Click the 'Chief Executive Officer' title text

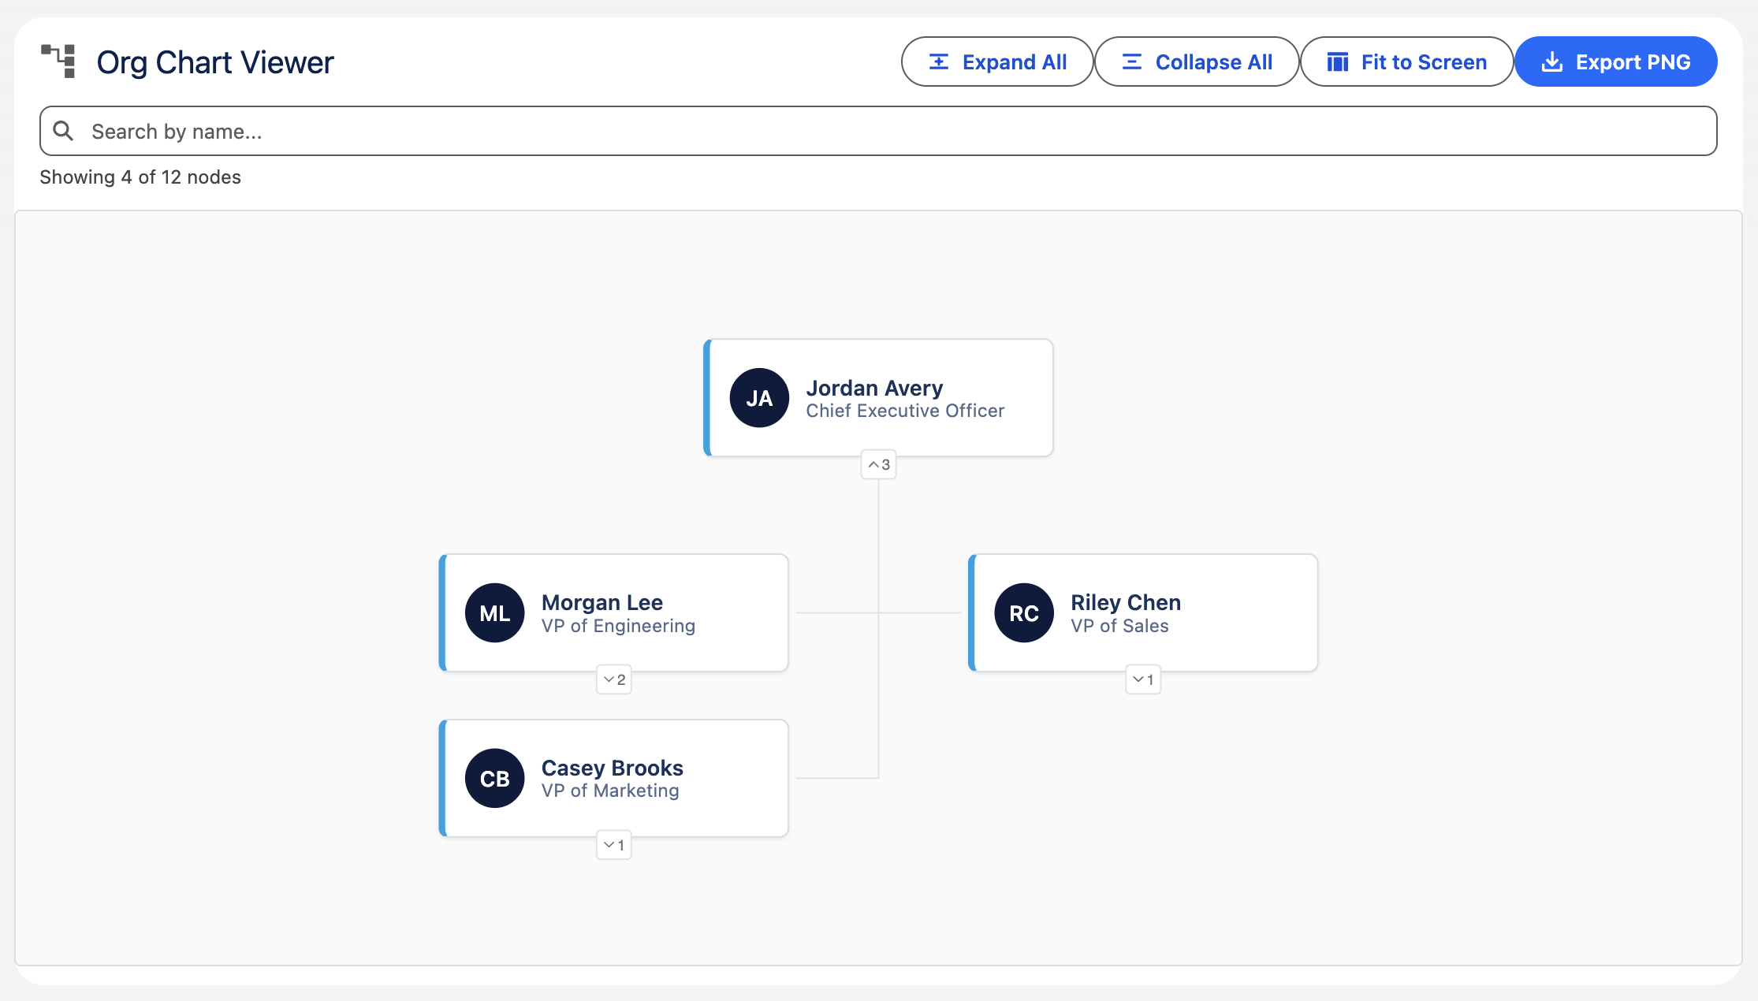pyautogui.click(x=905, y=411)
